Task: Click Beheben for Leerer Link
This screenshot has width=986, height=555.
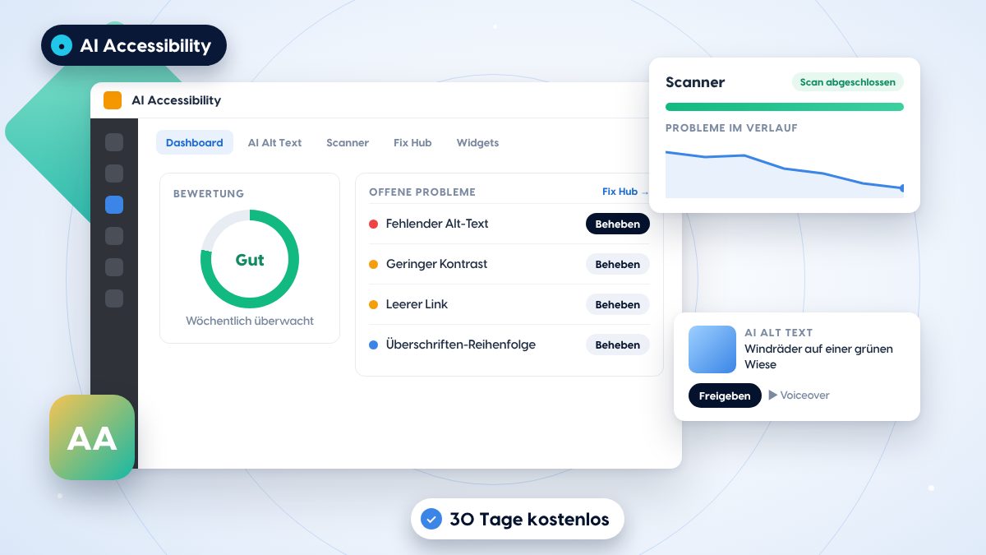Action: (618, 304)
